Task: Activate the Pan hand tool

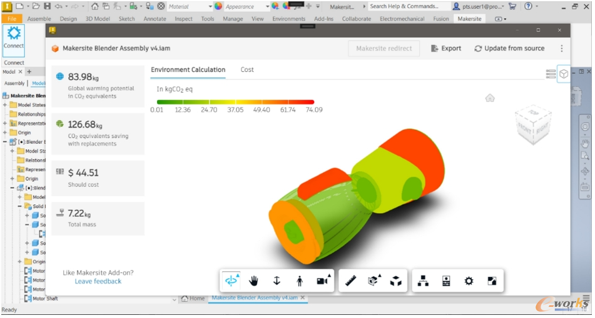Action: (x=253, y=281)
